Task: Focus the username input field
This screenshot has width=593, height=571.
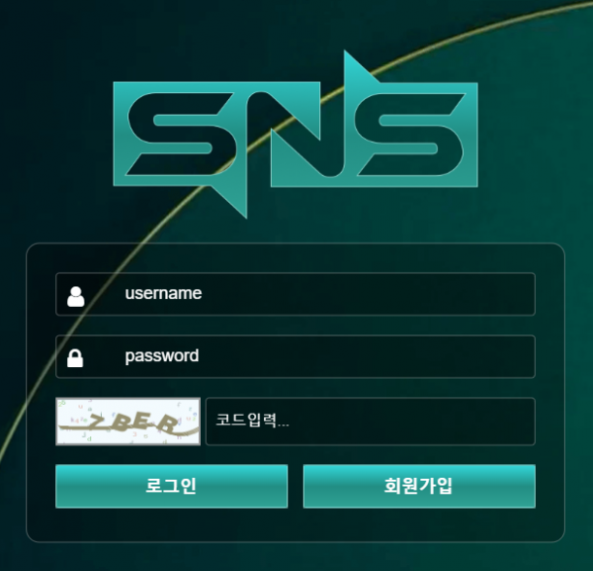Action: click(296, 294)
